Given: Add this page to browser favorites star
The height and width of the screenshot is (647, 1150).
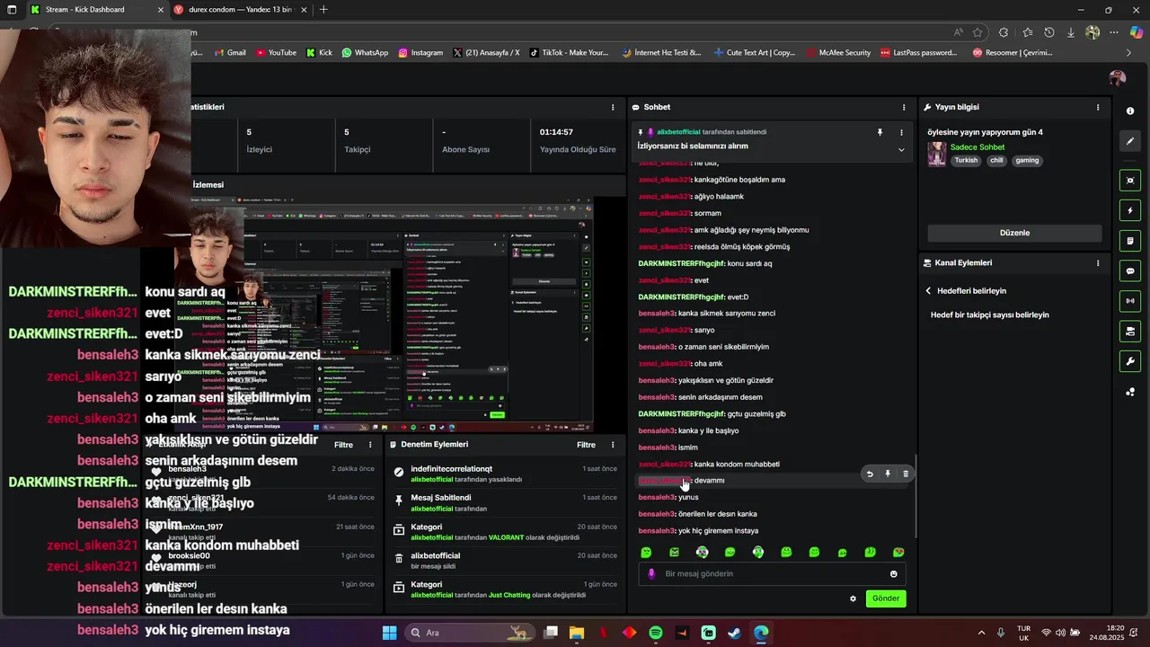Looking at the screenshot, I should (x=977, y=32).
